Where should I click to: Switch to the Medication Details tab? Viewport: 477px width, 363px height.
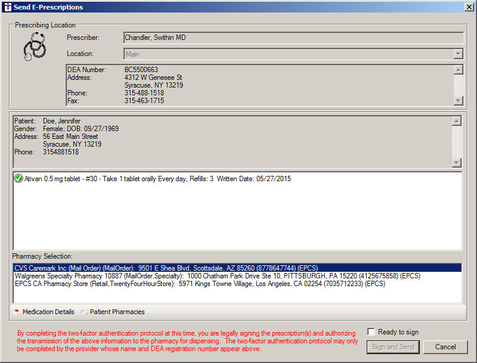[48, 312]
